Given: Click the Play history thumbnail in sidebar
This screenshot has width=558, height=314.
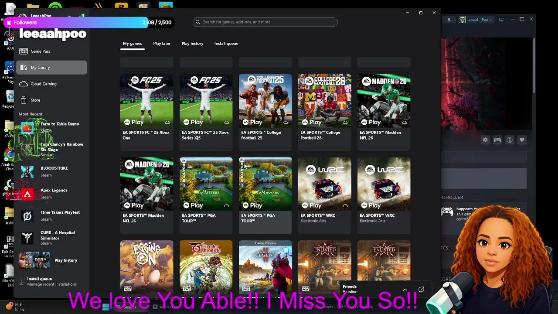Looking at the screenshot, I should pos(34,260).
